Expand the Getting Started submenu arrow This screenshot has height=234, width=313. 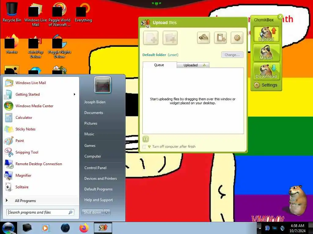tap(75, 94)
